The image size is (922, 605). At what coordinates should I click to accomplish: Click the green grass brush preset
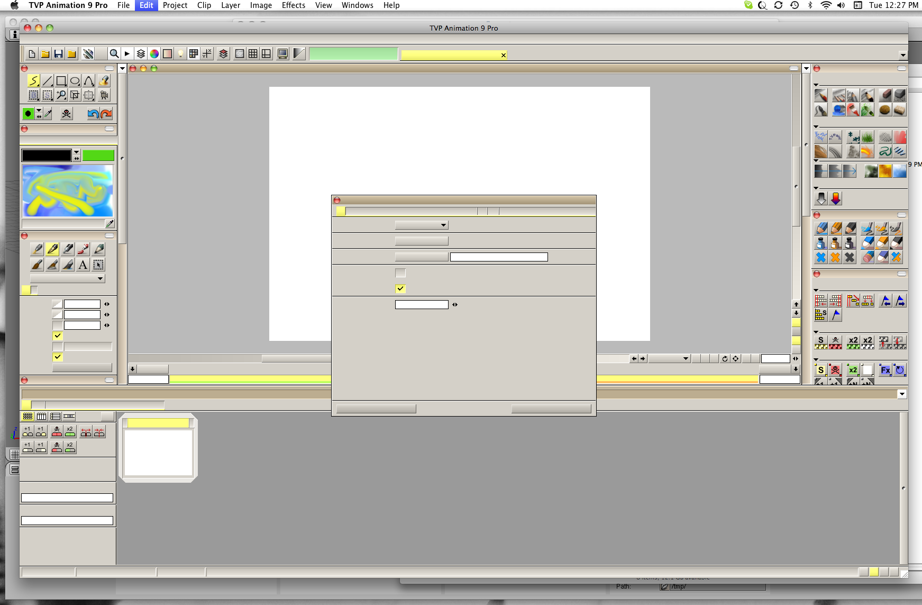click(x=867, y=138)
